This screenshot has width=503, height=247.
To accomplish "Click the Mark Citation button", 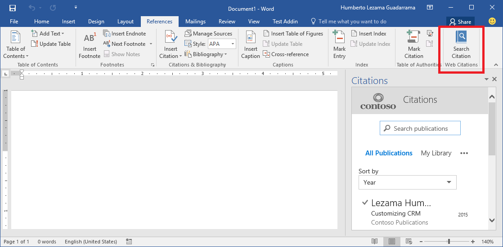I will coord(413,45).
